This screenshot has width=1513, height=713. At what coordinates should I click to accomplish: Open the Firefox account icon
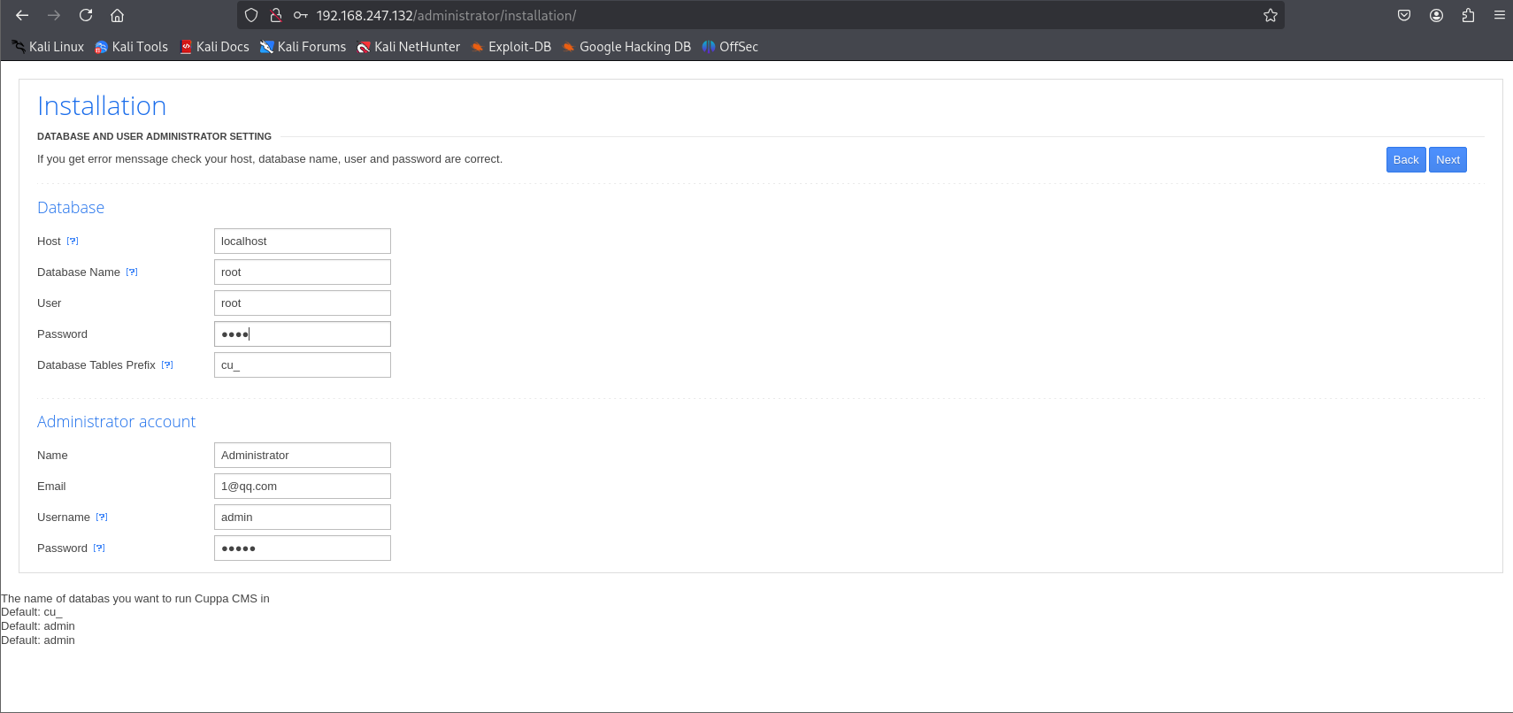1436,15
